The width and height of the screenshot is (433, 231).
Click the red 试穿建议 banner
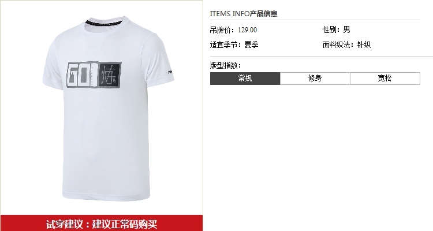[102, 223]
